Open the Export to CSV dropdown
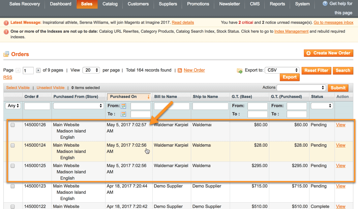The width and height of the screenshot is (358, 209). pos(282,70)
